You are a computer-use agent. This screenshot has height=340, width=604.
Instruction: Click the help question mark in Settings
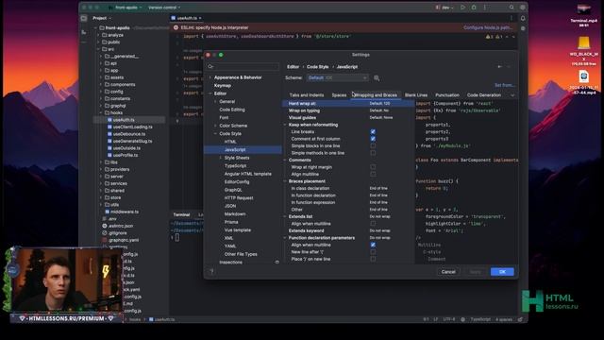pos(211,271)
